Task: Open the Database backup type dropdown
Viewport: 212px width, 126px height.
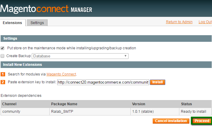Action: (x=80, y=56)
